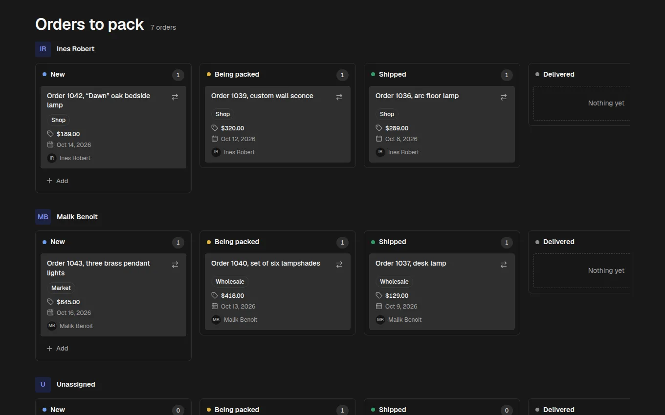The width and height of the screenshot is (665, 415).
Task: Click the Ines Robert group heading name
Action: tap(76, 49)
